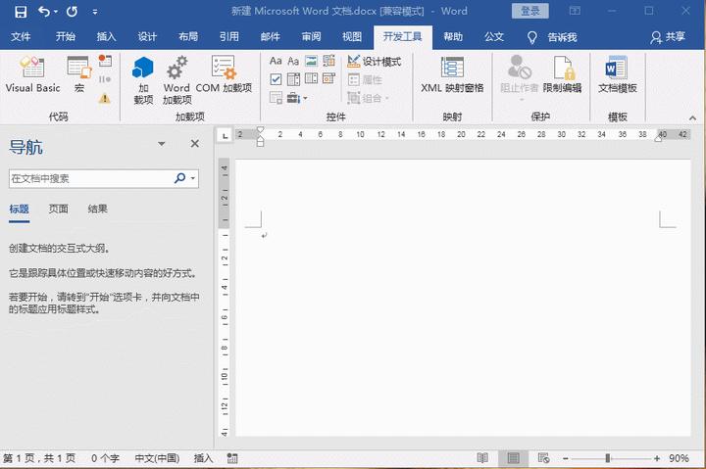
Task: Open the Visual Basic editor
Action: pyautogui.click(x=32, y=75)
